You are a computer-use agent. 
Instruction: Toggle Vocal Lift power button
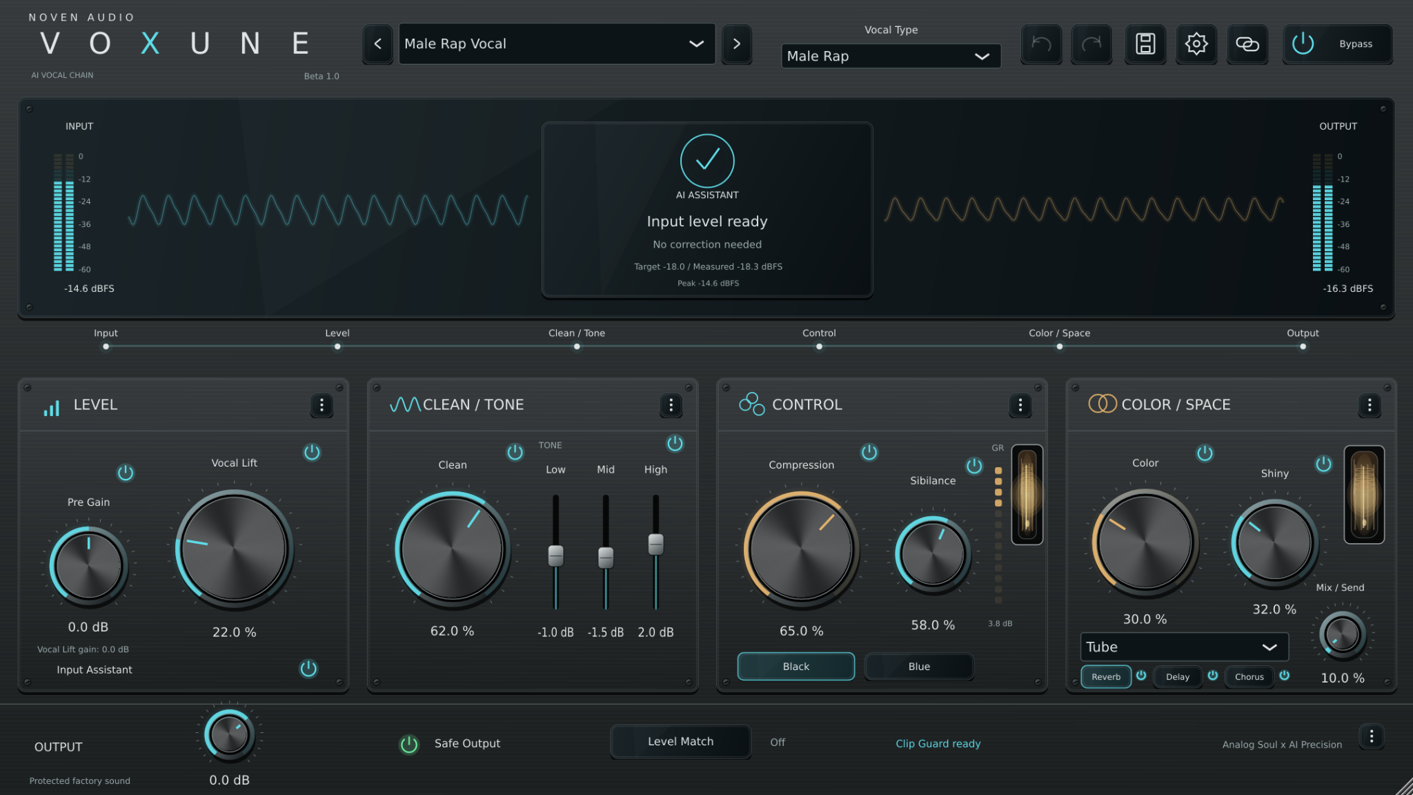coord(312,453)
